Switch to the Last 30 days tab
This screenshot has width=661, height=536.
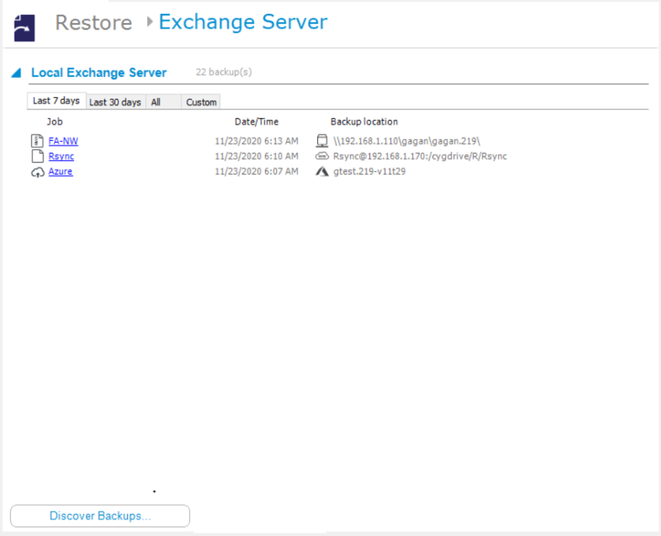(115, 102)
